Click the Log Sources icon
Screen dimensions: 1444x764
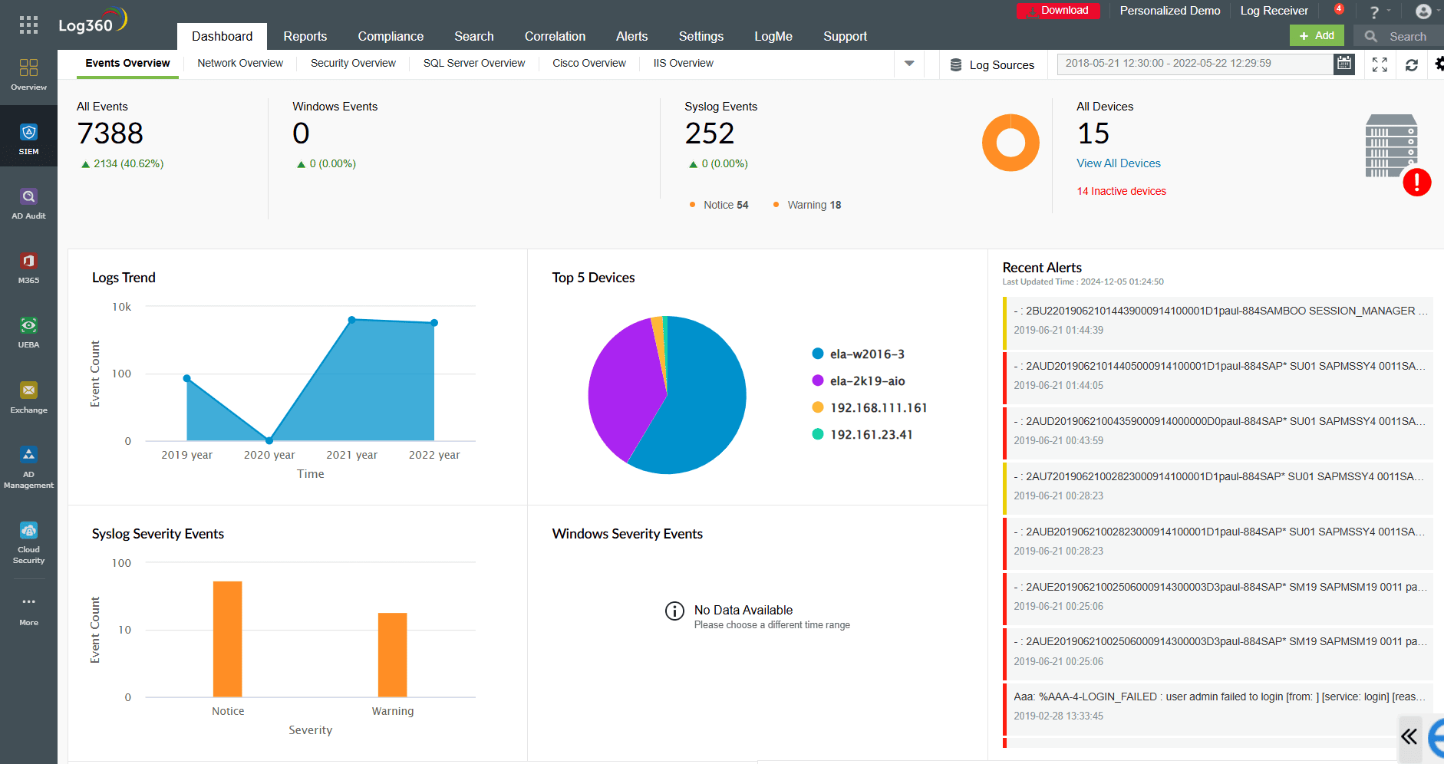[954, 64]
